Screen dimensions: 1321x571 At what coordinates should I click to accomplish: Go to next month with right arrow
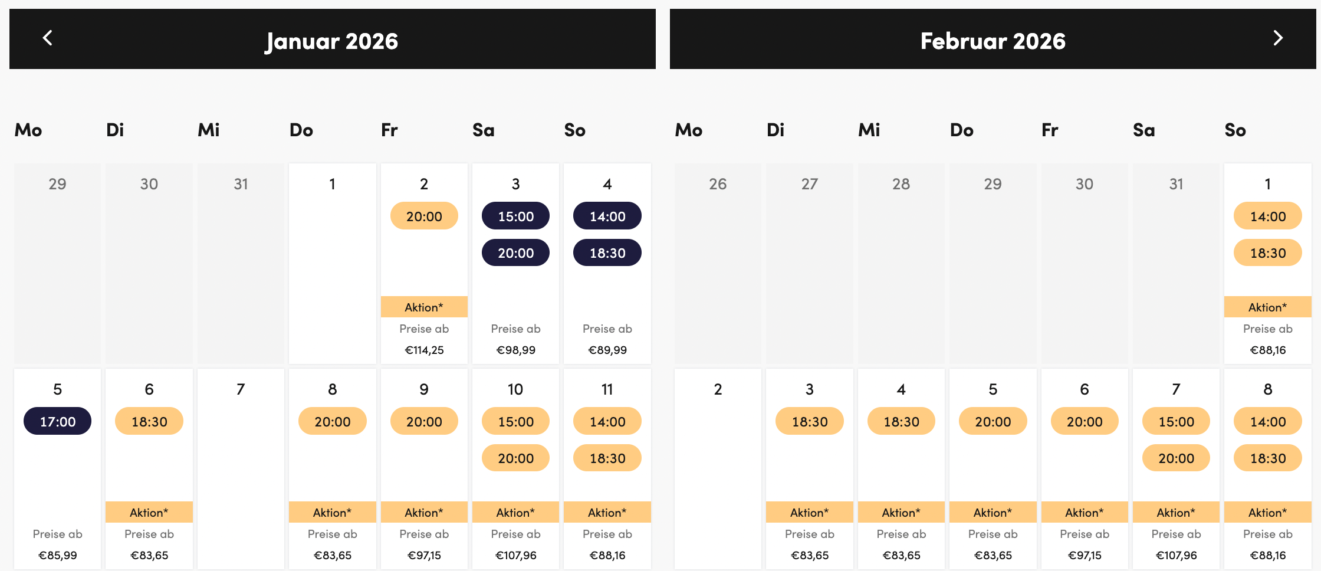point(1277,38)
